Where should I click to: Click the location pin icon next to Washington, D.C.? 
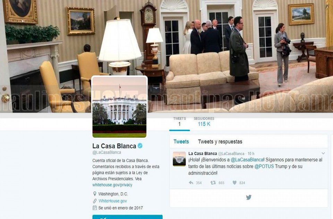click(95, 194)
